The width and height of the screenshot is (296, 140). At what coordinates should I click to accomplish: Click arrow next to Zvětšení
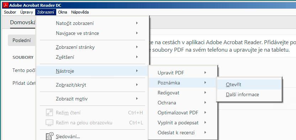(x=137, y=57)
